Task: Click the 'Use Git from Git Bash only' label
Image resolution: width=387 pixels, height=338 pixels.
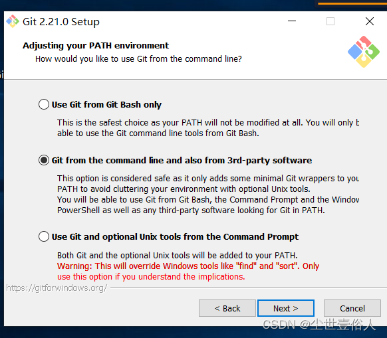Action: tap(106, 104)
